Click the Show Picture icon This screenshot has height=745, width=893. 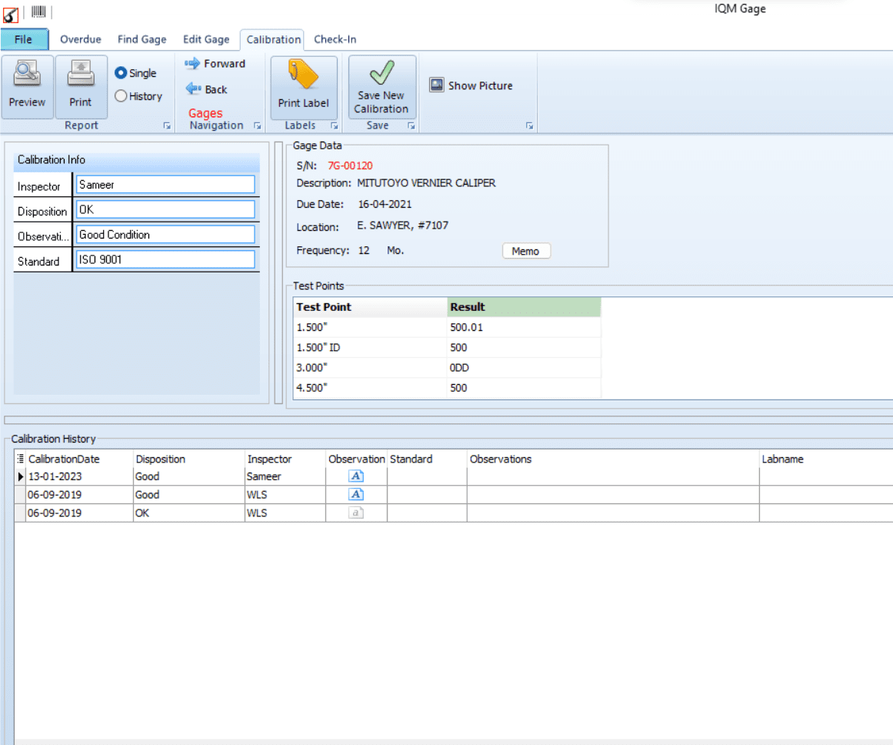436,85
